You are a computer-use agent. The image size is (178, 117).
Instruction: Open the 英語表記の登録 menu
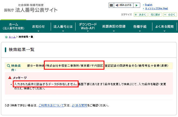click(114, 27)
